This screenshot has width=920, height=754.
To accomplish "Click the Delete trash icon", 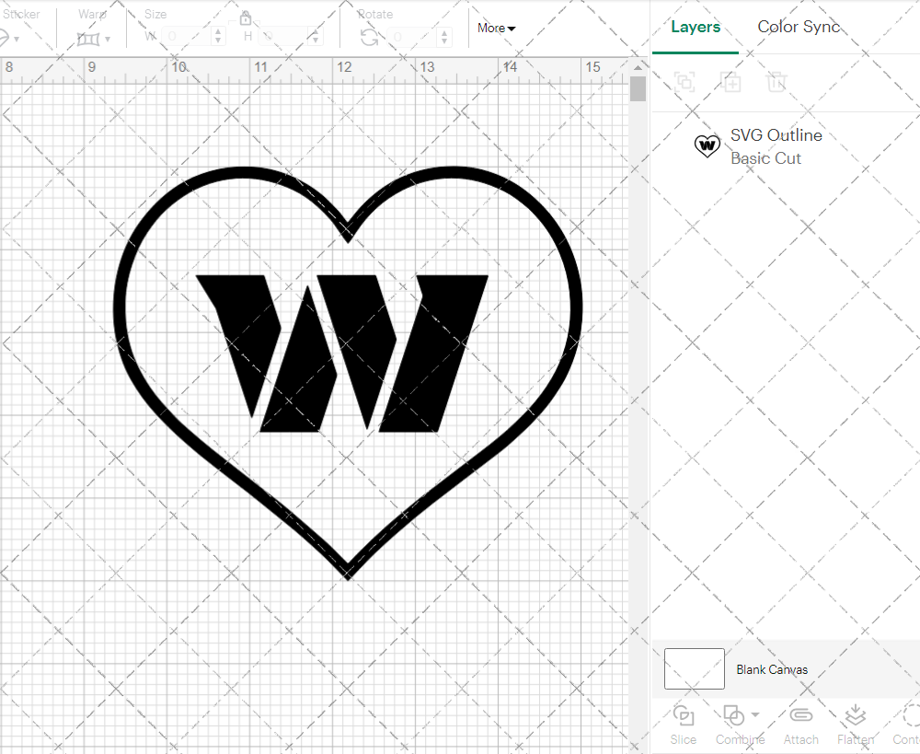I will tap(776, 82).
